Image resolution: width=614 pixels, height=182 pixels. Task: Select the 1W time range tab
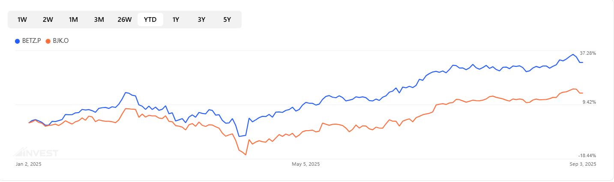pos(22,19)
